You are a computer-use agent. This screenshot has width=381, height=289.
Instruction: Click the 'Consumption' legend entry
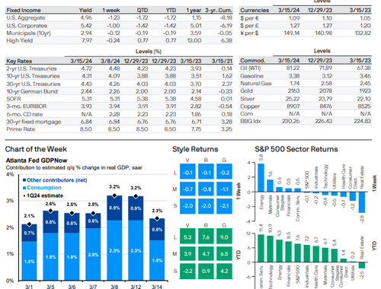(x=42, y=188)
